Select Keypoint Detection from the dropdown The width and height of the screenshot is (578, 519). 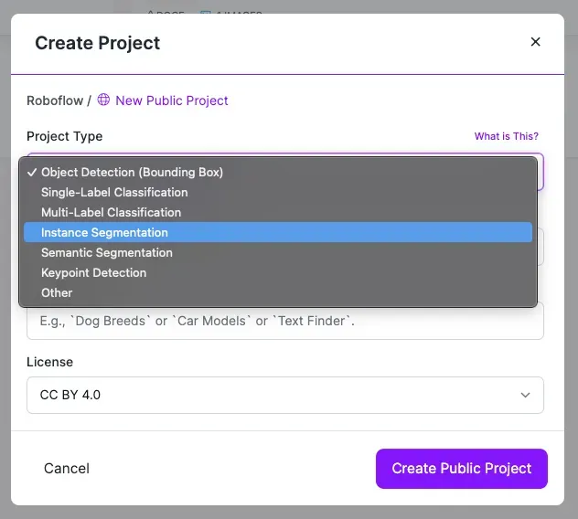coord(93,272)
